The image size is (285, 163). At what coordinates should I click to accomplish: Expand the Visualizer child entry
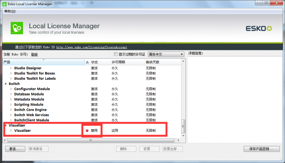coord(11,130)
